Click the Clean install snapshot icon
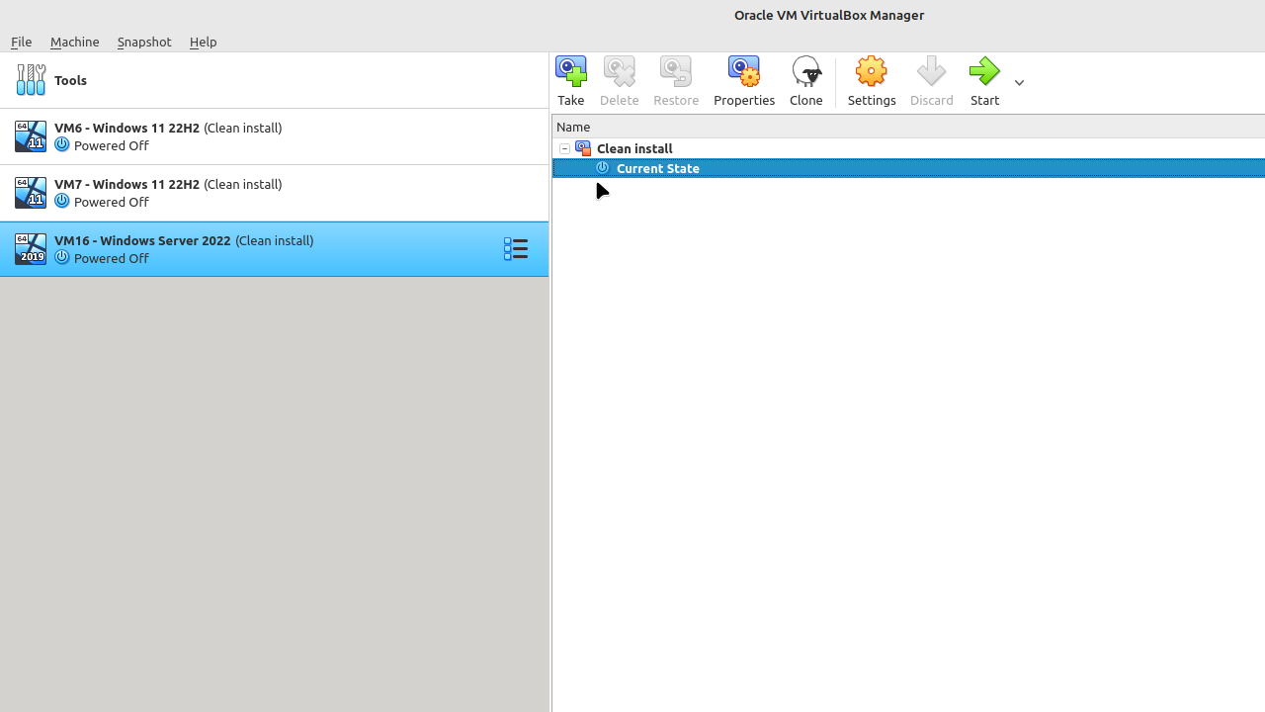This screenshot has height=712, width=1265. click(x=583, y=148)
